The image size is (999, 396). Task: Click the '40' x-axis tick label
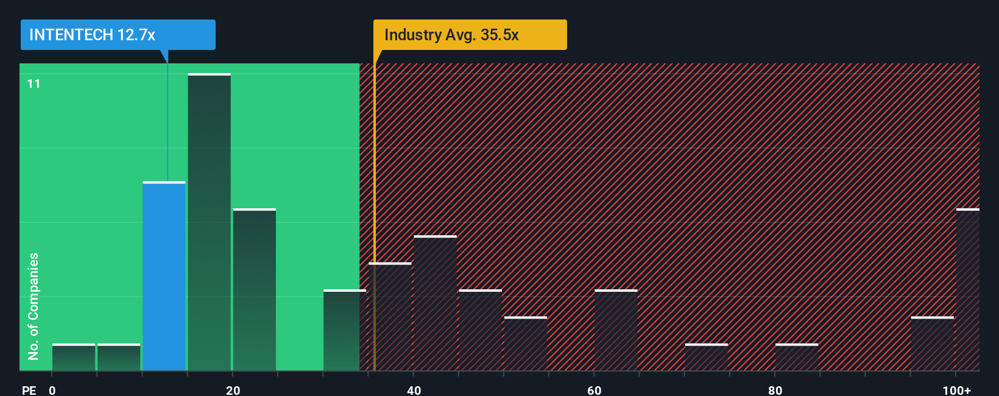(414, 390)
